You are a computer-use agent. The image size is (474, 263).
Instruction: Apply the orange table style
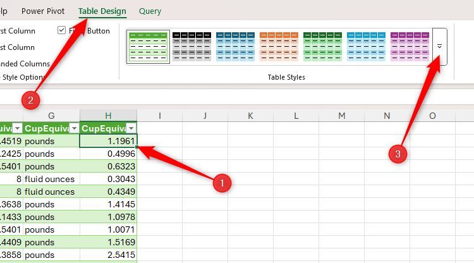[279, 47]
